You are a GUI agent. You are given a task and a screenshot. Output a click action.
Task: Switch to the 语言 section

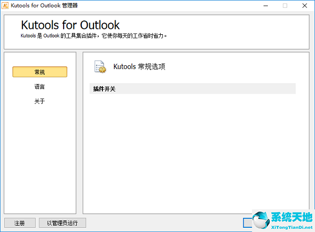tap(39, 87)
